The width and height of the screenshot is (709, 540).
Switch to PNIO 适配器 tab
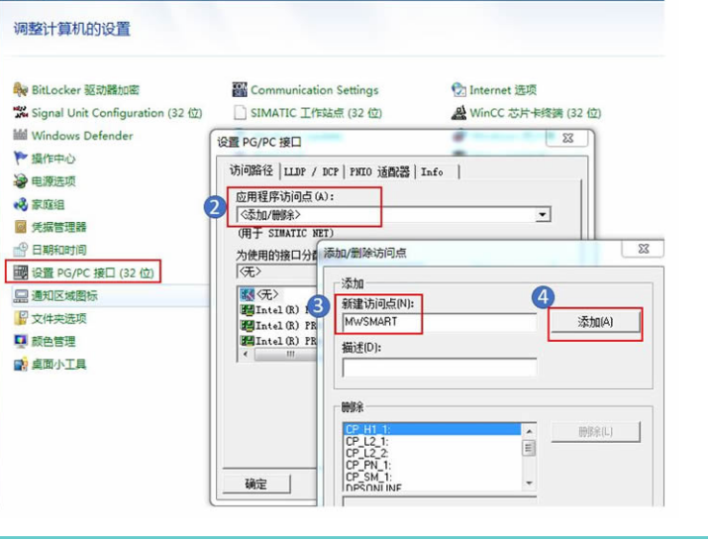(x=379, y=171)
